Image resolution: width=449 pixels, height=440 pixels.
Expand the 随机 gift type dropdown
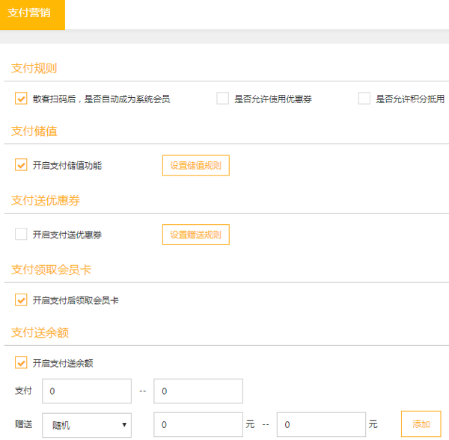87,425
